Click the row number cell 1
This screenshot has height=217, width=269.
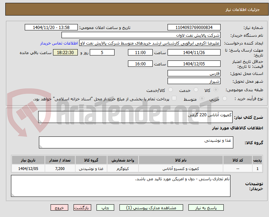click(257, 169)
